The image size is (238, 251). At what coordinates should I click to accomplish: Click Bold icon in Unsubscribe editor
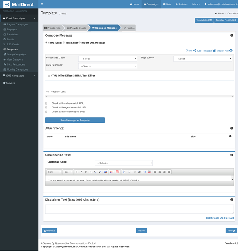(76, 172)
